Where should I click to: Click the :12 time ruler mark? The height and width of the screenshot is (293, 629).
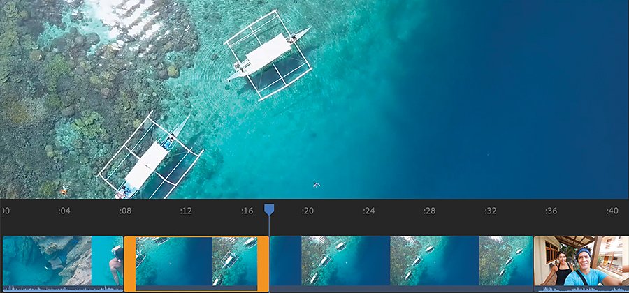pos(186,211)
